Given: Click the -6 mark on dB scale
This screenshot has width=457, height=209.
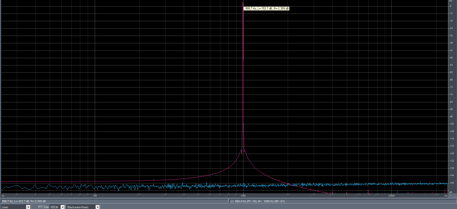Looking at the screenshot, I should coord(451,6).
